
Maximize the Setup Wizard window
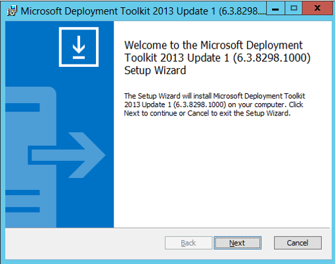coord(294,9)
